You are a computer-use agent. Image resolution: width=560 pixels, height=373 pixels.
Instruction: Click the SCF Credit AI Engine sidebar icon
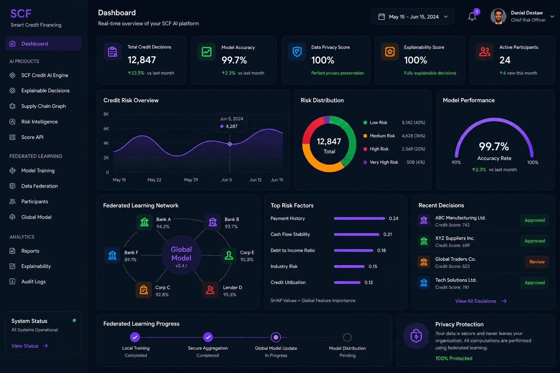pos(12,75)
